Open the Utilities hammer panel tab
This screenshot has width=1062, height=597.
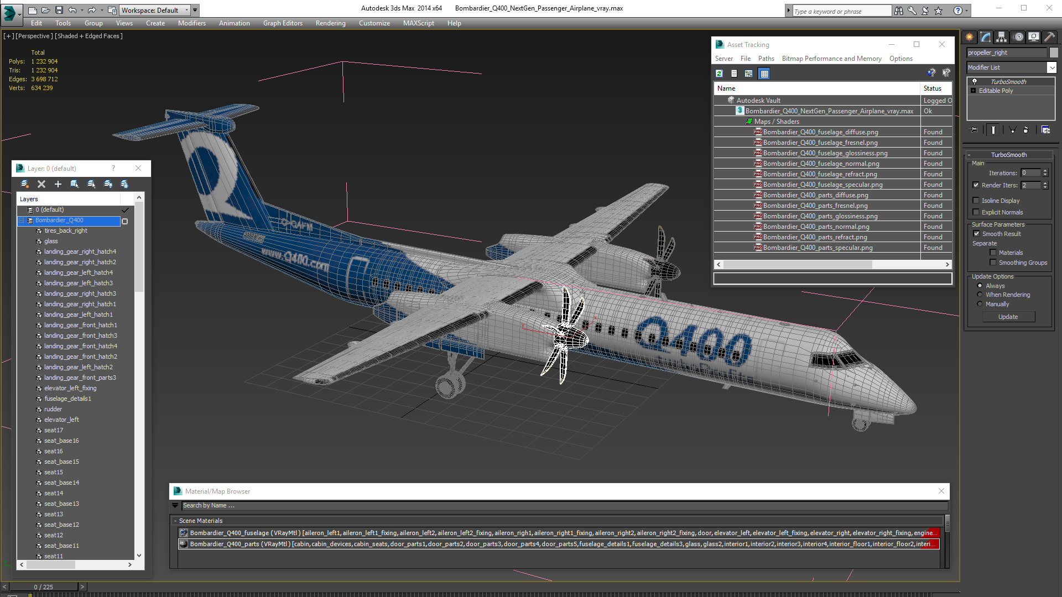coord(1049,37)
